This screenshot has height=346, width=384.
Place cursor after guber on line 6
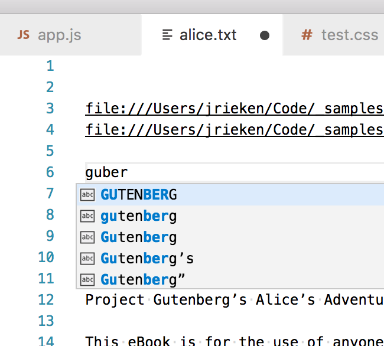(128, 172)
